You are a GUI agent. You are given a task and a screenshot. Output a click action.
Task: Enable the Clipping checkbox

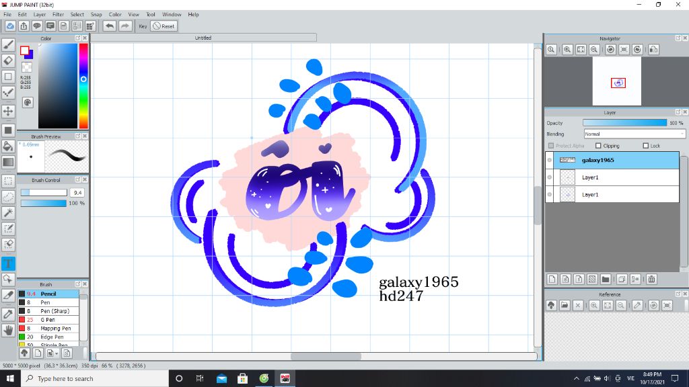tap(598, 146)
